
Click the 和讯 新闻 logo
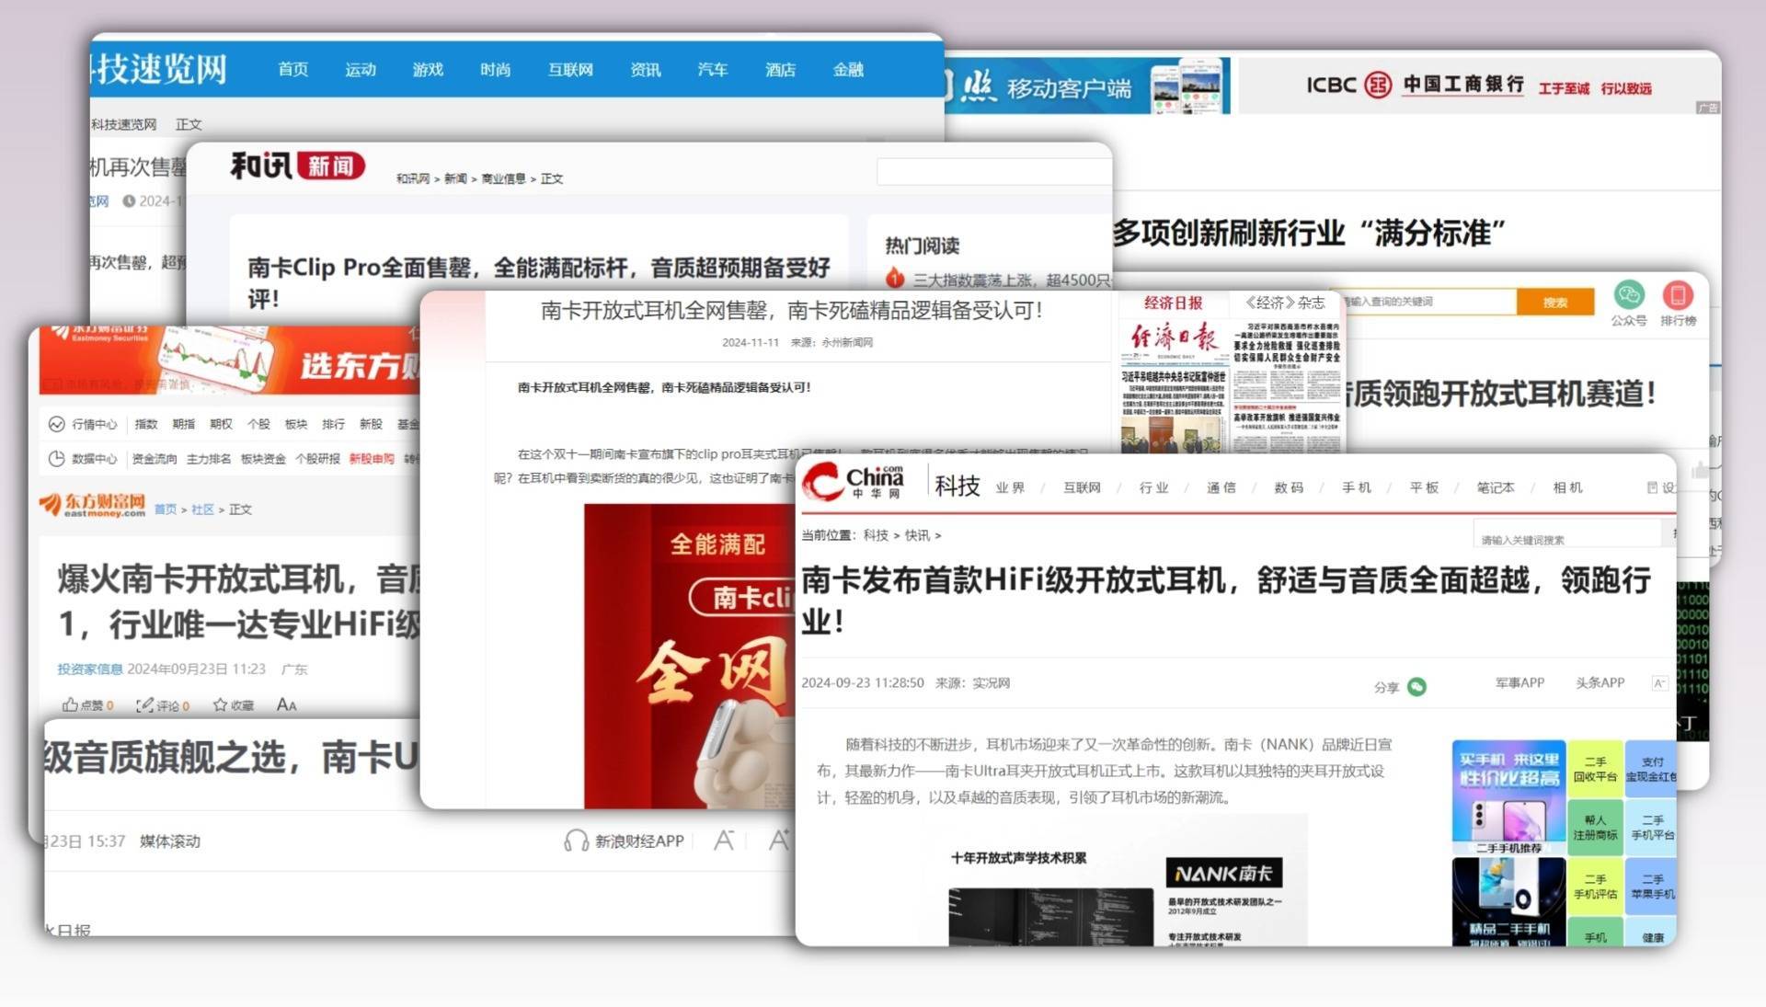[297, 166]
